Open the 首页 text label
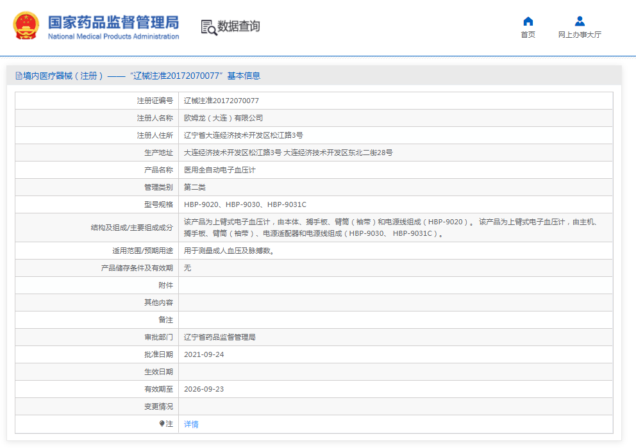The width and height of the screenshot is (636, 448). [528, 35]
